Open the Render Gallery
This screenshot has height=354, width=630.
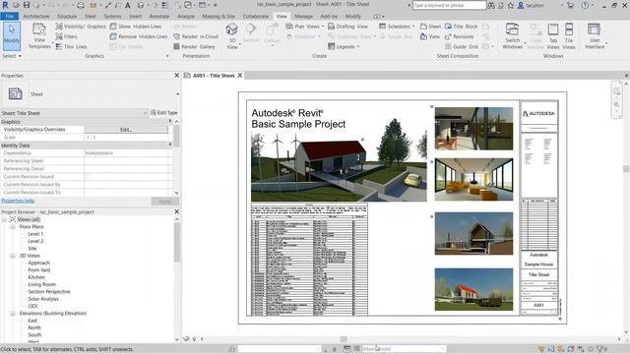coord(194,46)
